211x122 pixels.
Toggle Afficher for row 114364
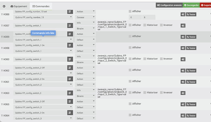130,115
